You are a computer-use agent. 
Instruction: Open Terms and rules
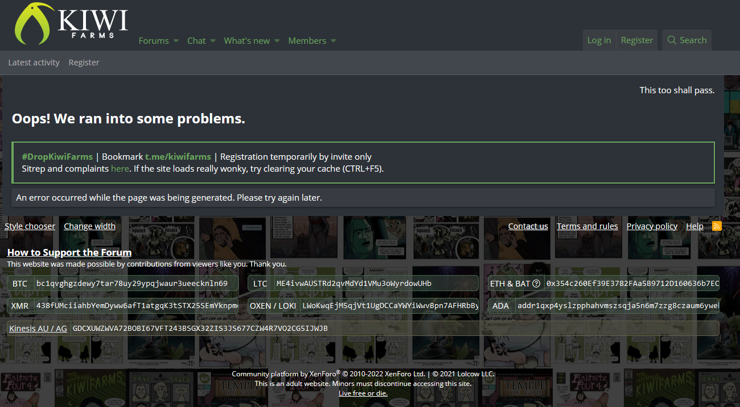click(587, 226)
